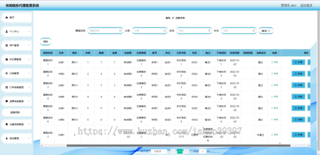This screenshot has height=155, width=320.
Task: Click the list icon of 分类管理
Action: (x=6, y=73)
